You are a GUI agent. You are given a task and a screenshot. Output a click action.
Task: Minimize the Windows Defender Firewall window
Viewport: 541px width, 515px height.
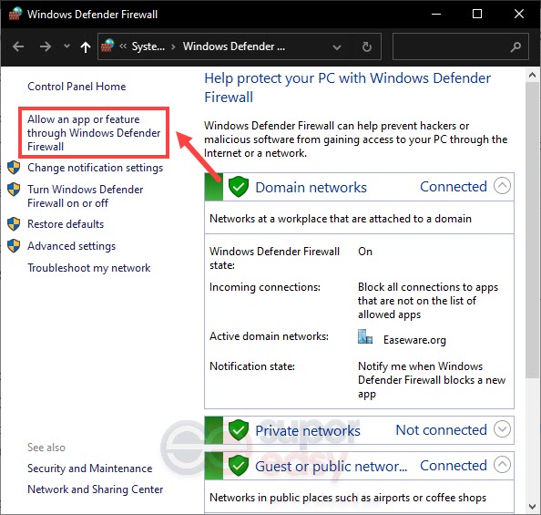click(436, 15)
